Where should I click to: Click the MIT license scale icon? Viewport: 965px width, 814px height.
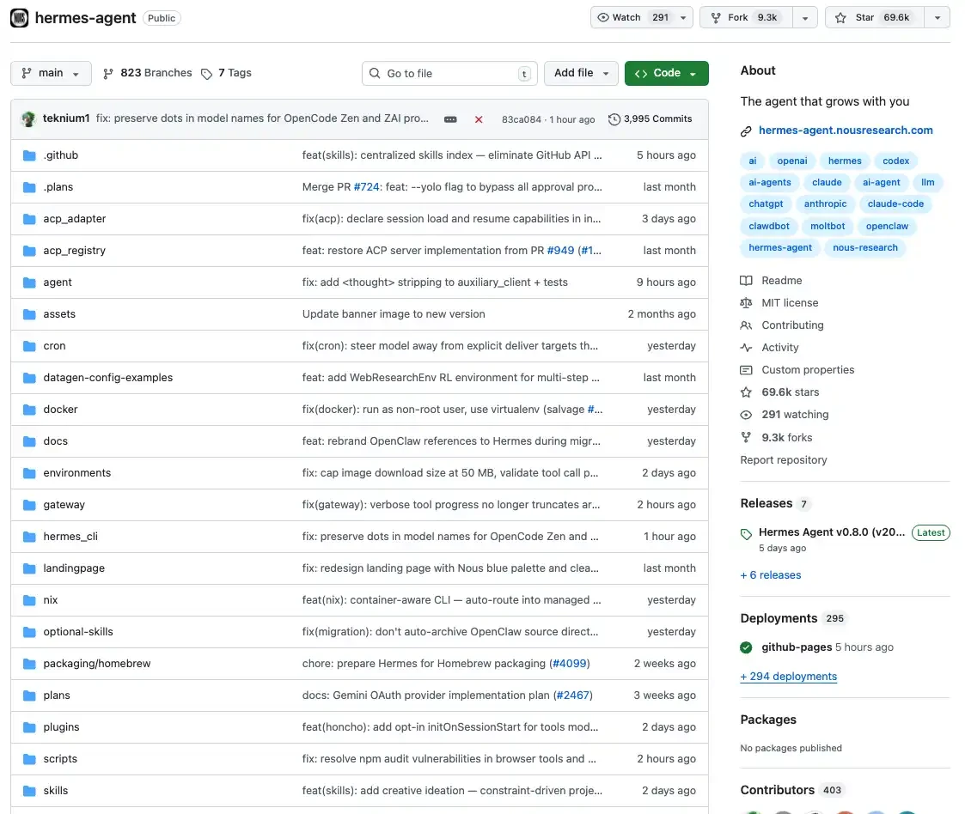(746, 303)
